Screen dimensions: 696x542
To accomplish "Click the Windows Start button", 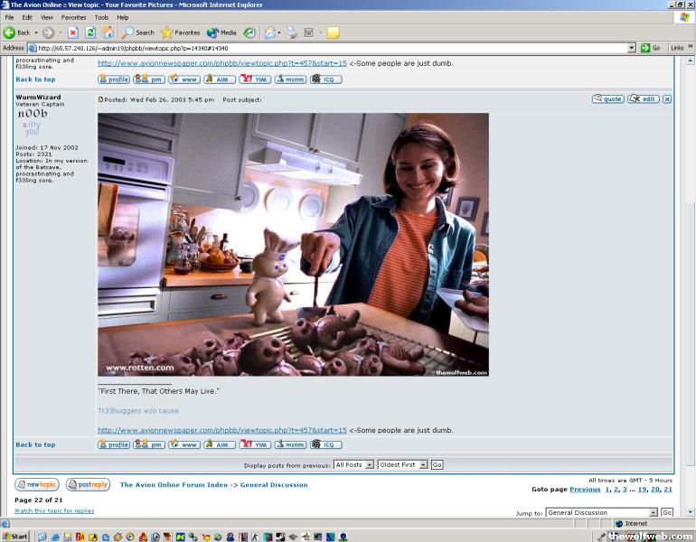I will pyautogui.click(x=15, y=536).
